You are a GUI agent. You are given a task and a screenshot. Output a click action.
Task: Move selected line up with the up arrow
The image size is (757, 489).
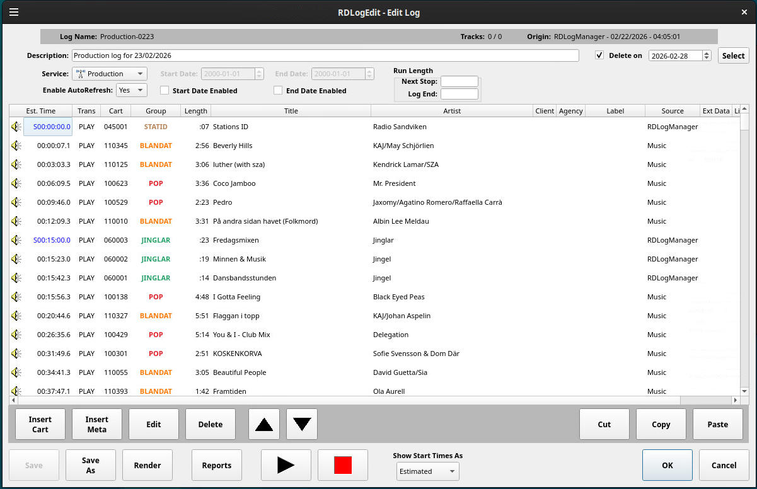tap(264, 424)
